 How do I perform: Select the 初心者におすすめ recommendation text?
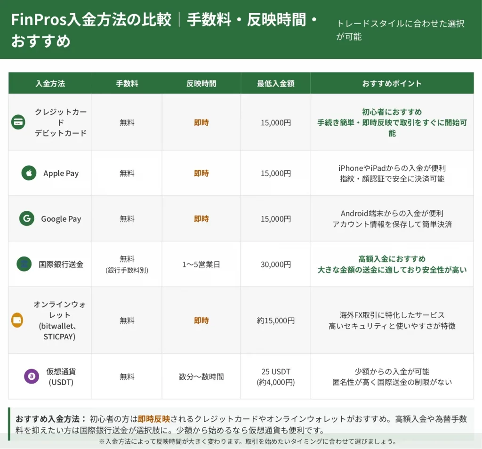tap(392, 112)
